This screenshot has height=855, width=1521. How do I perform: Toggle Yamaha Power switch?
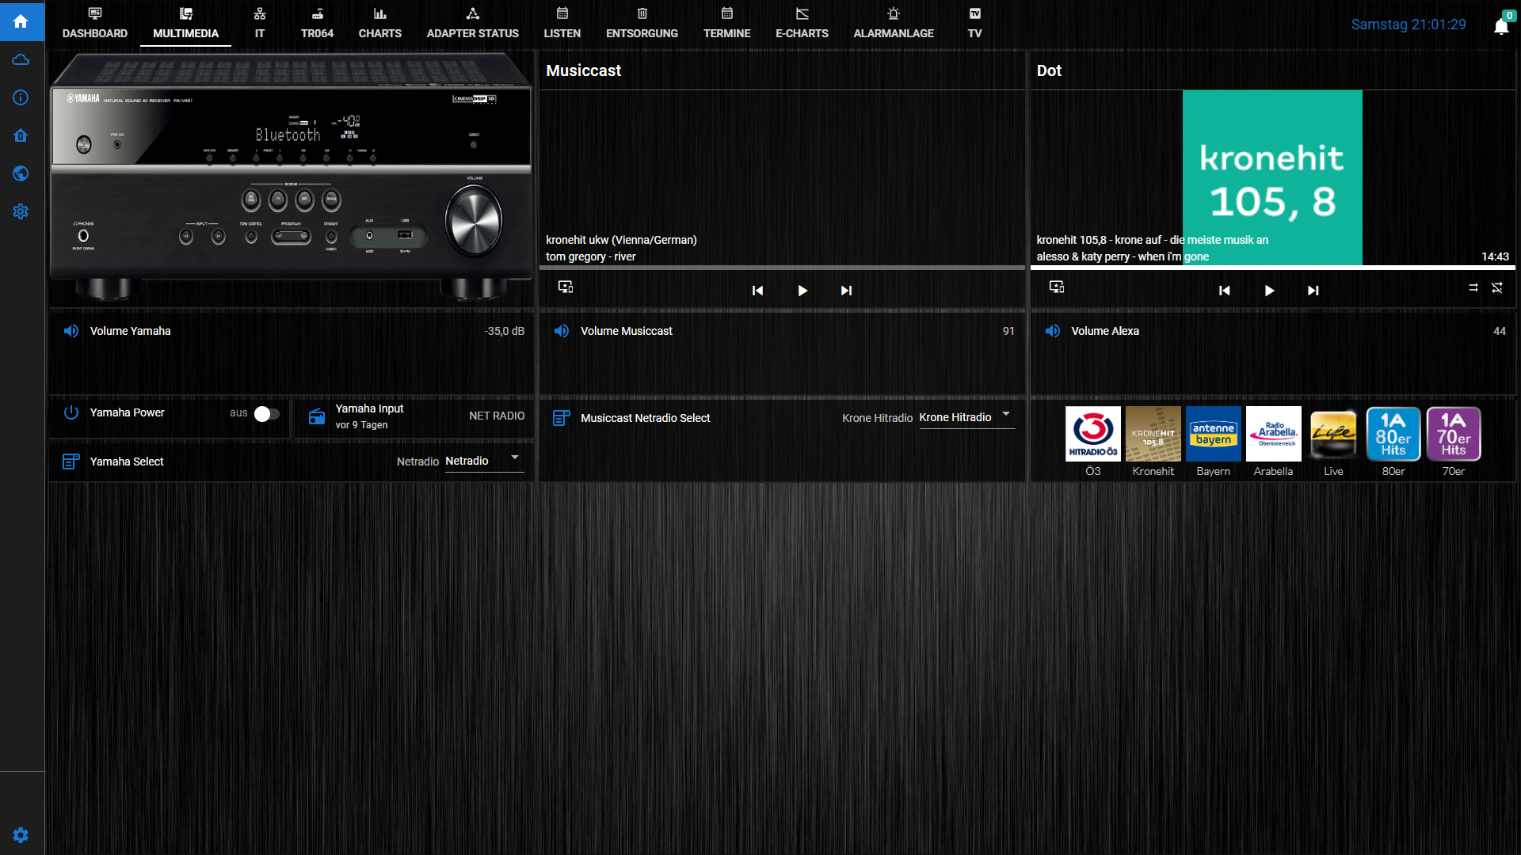266,414
